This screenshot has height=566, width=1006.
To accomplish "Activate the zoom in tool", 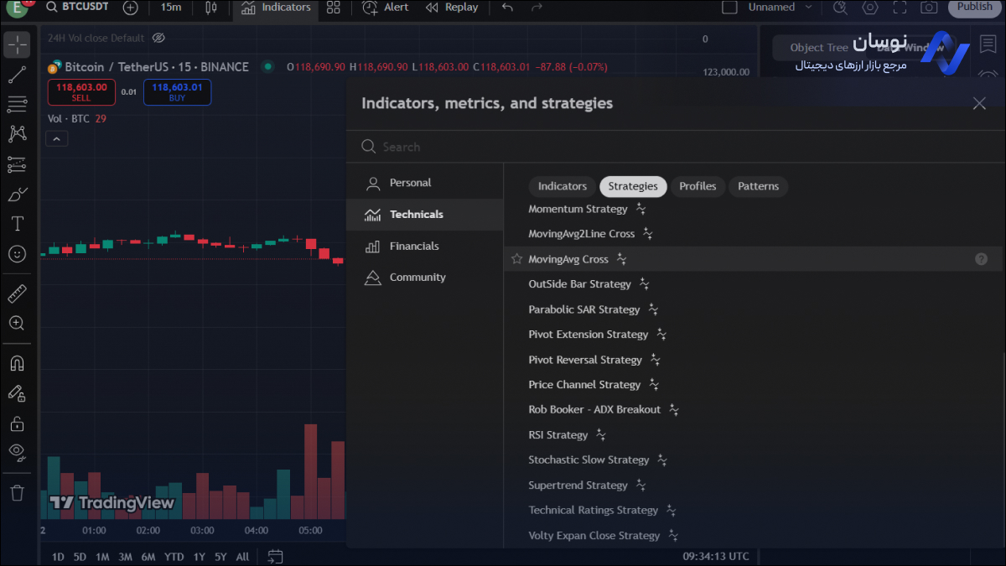I will [x=17, y=323].
